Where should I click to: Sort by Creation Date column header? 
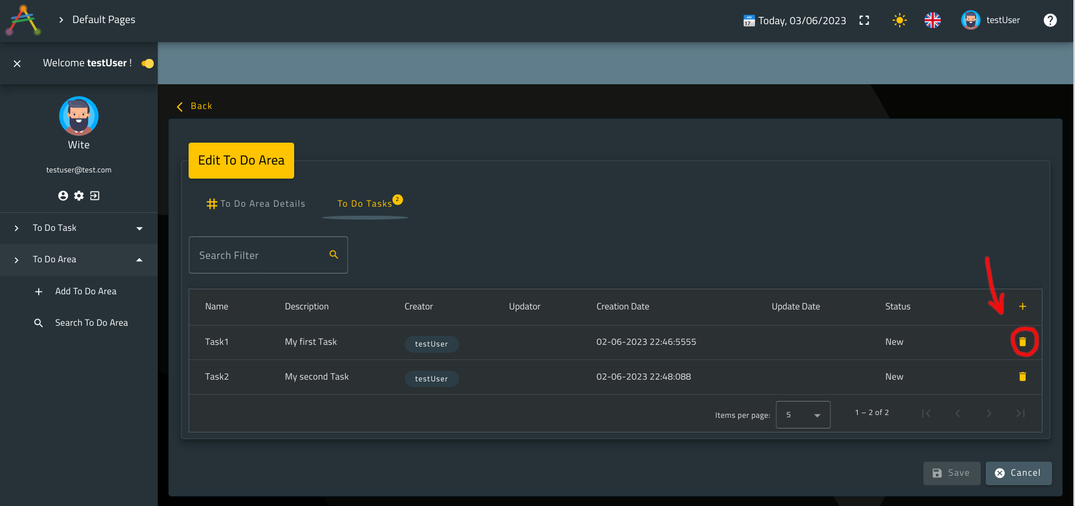tap(623, 306)
